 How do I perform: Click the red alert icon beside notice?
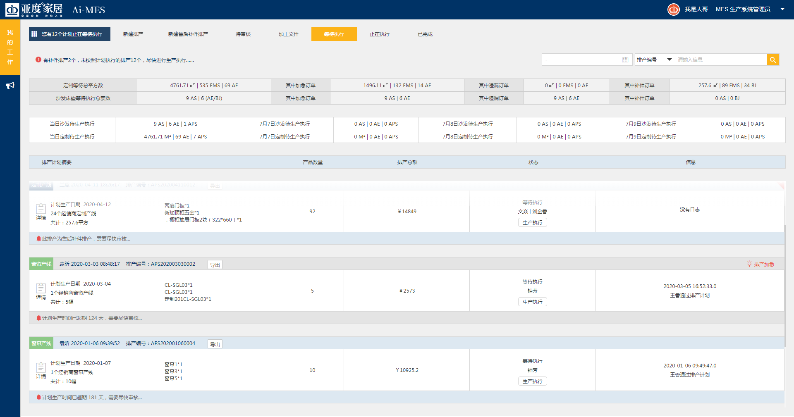click(38, 60)
